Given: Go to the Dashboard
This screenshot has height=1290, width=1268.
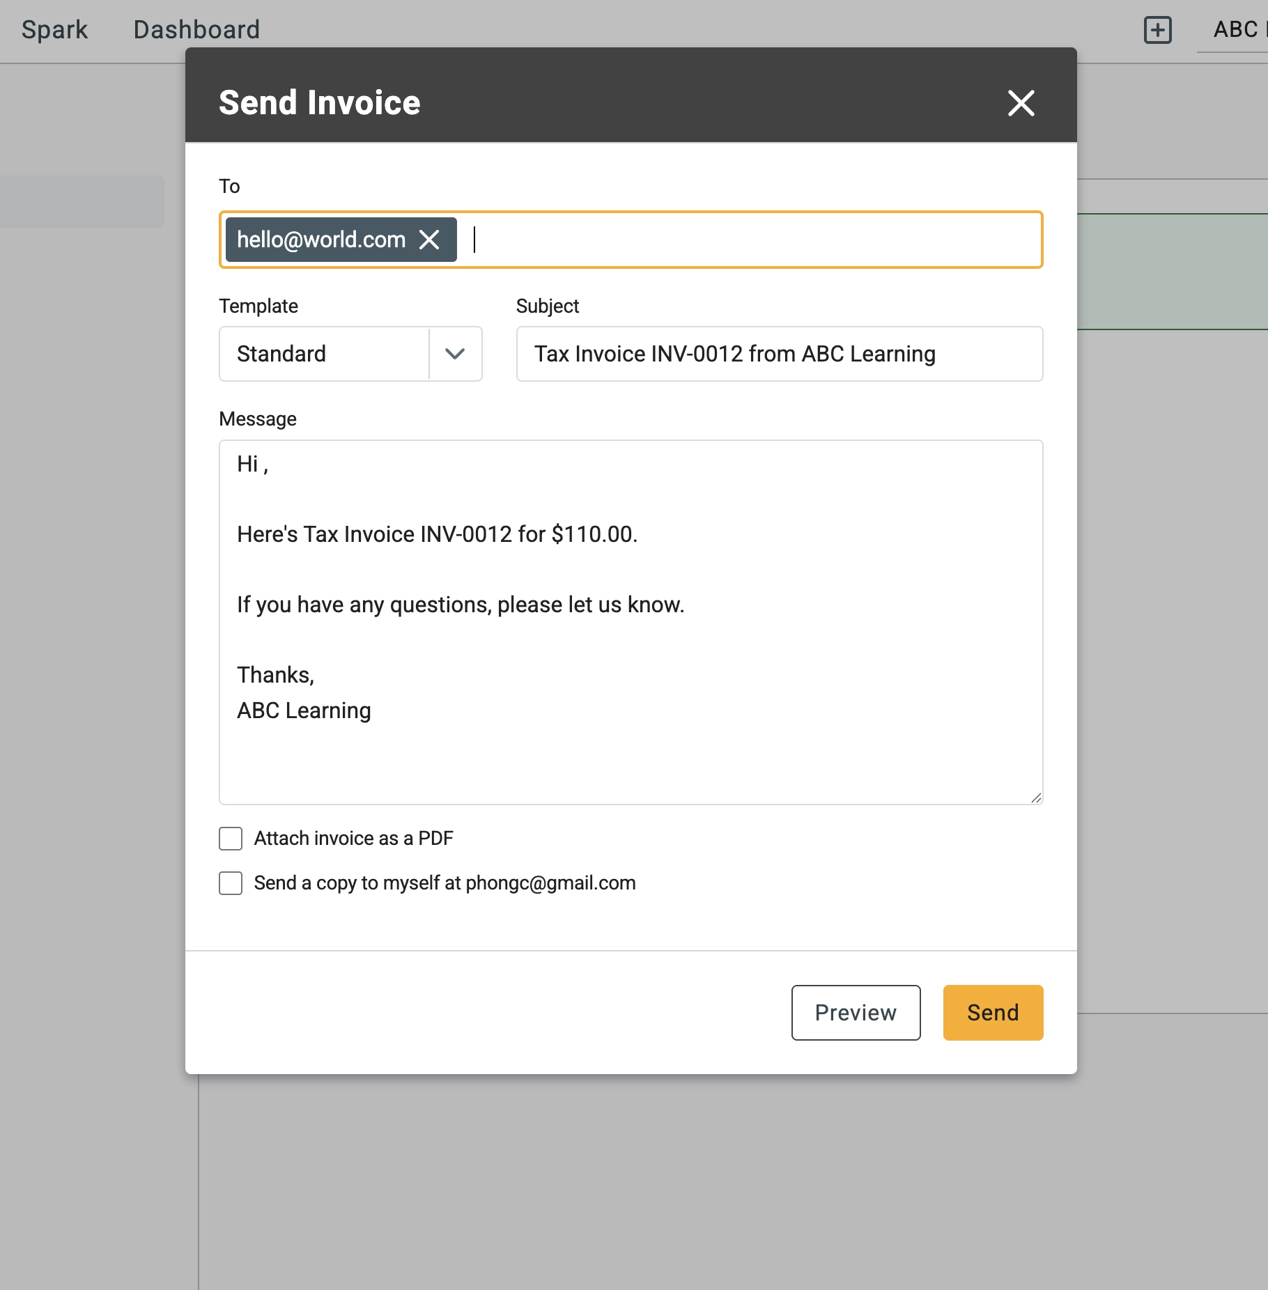Looking at the screenshot, I should coord(196,29).
